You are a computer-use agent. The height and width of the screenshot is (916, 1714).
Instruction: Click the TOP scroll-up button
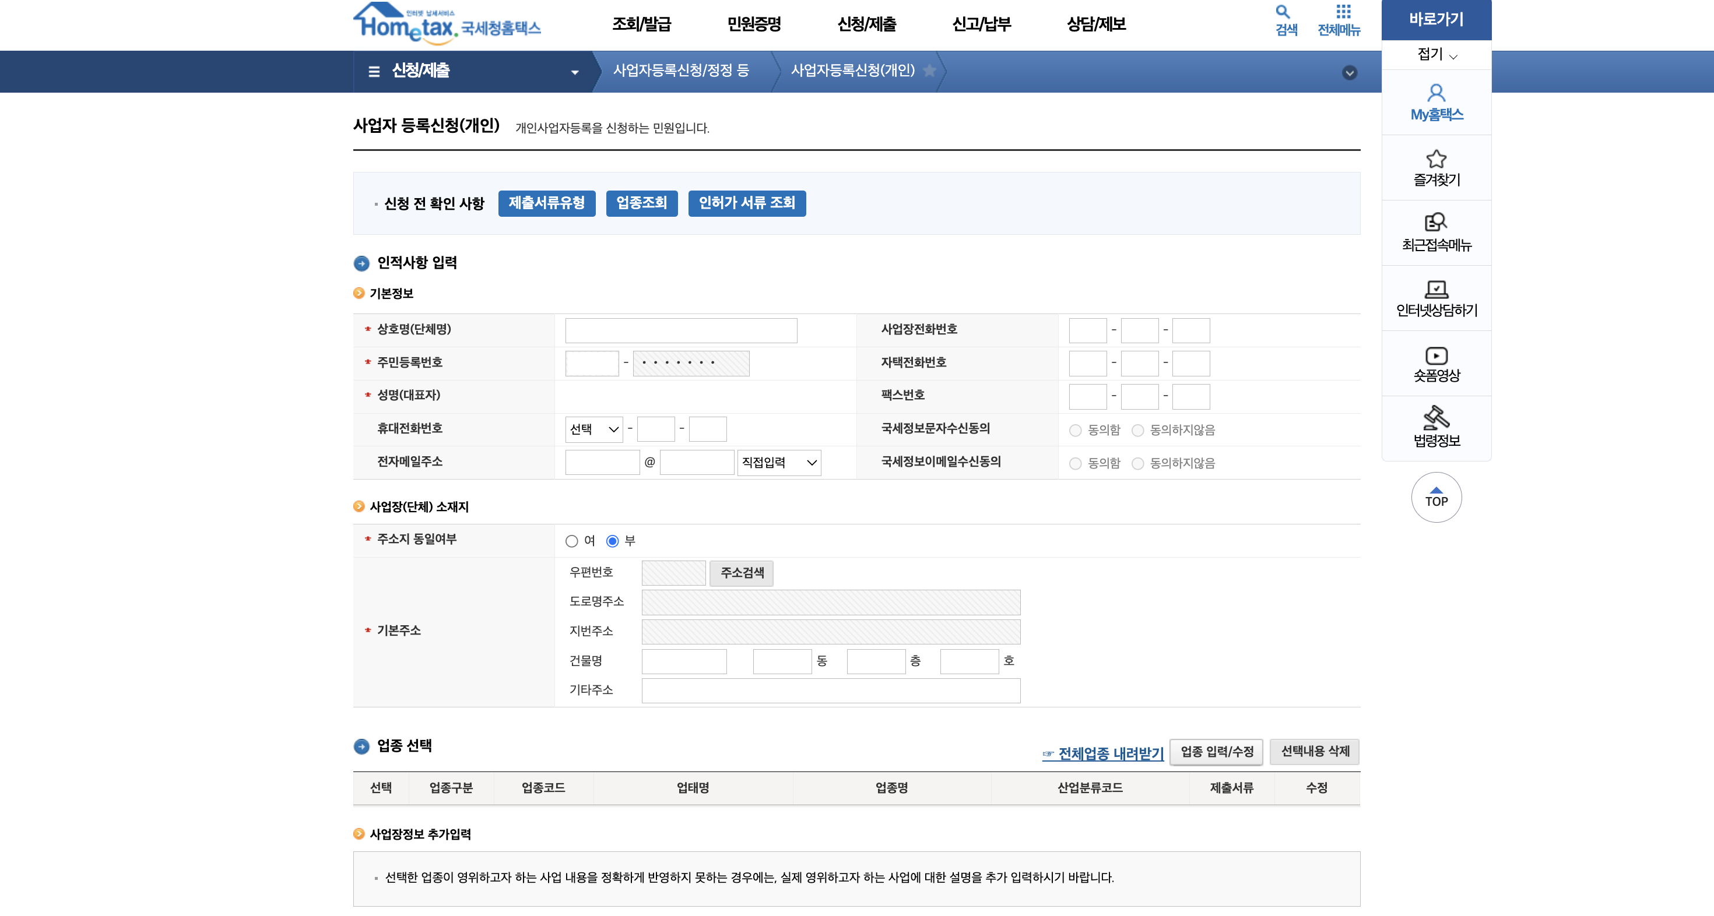[1436, 498]
